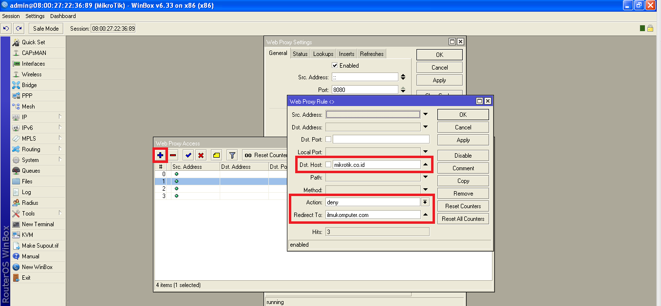Screen dimensions: 661x306
Task: Click the blue plus add rule icon
Action: (160, 155)
